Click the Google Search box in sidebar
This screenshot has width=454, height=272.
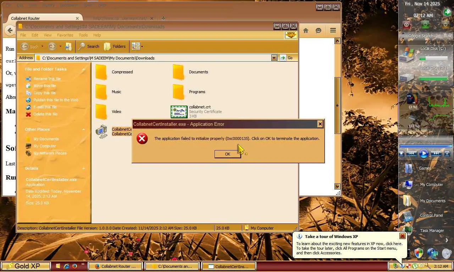(x=422, y=36)
